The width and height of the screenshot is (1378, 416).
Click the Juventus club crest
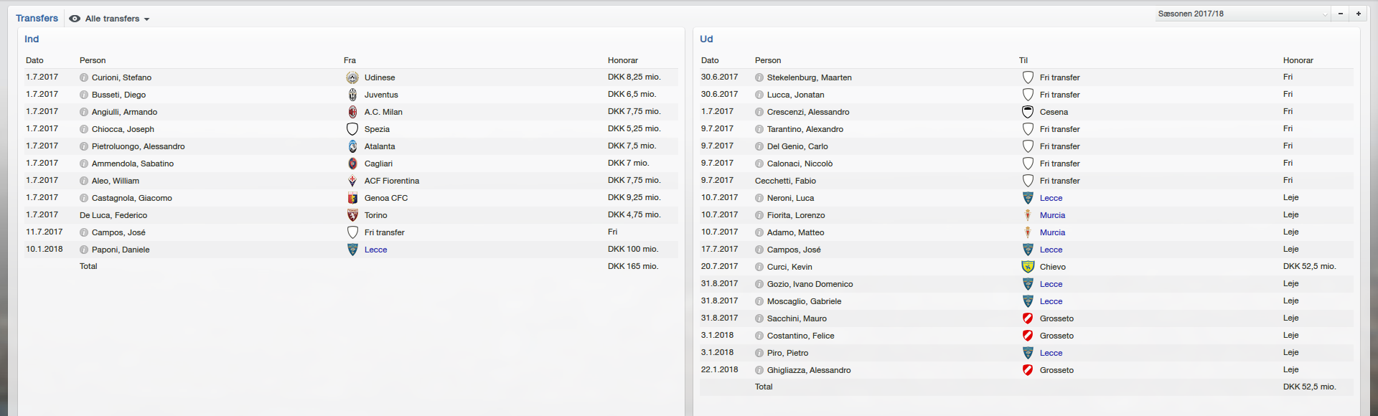352,95
